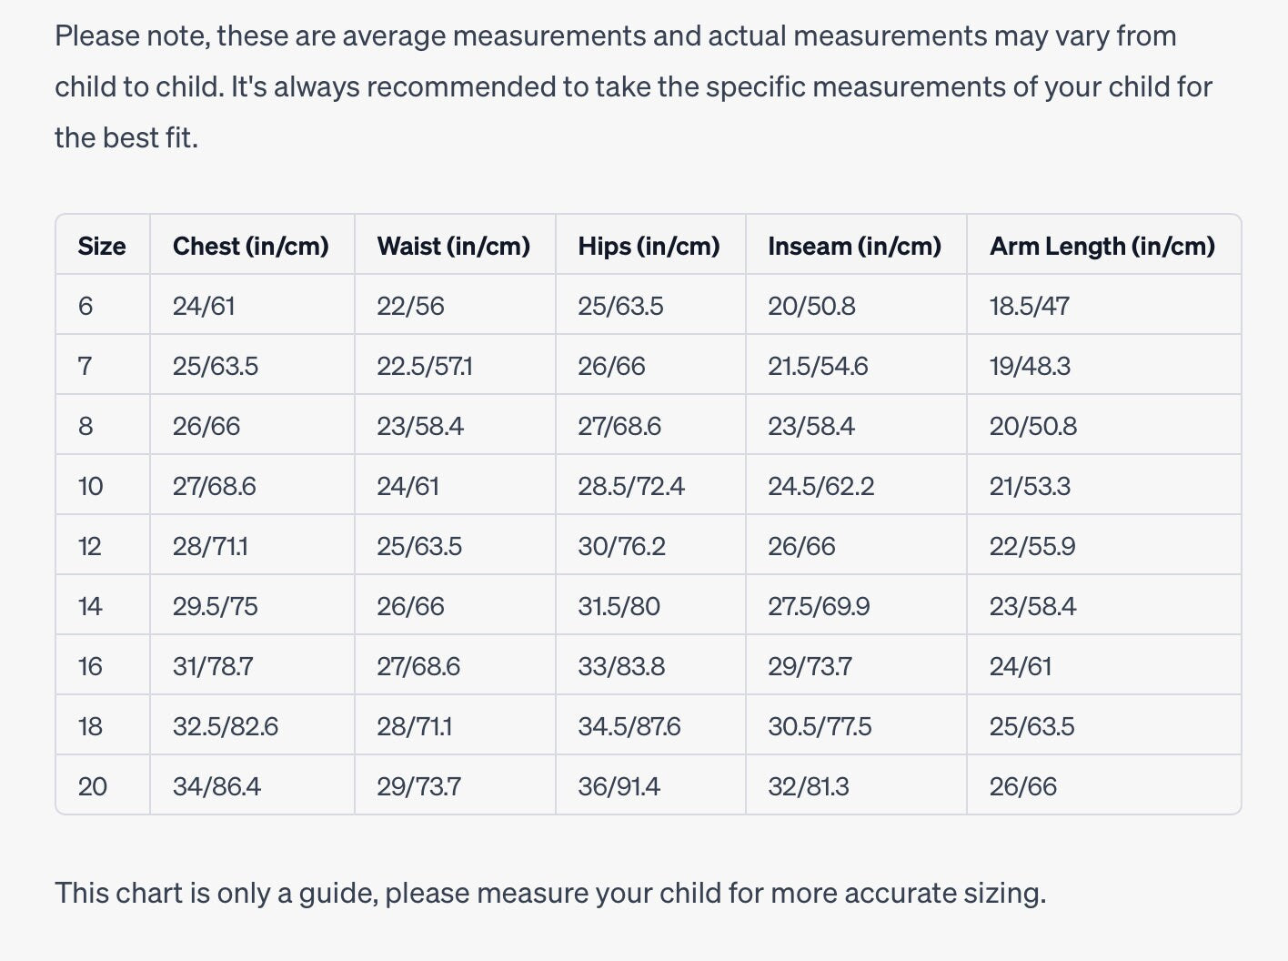Viewport: 1288px width, 961px height.
Task: Click the waist value 23/58.4 in size 8 row
Action: coord(420,426)
